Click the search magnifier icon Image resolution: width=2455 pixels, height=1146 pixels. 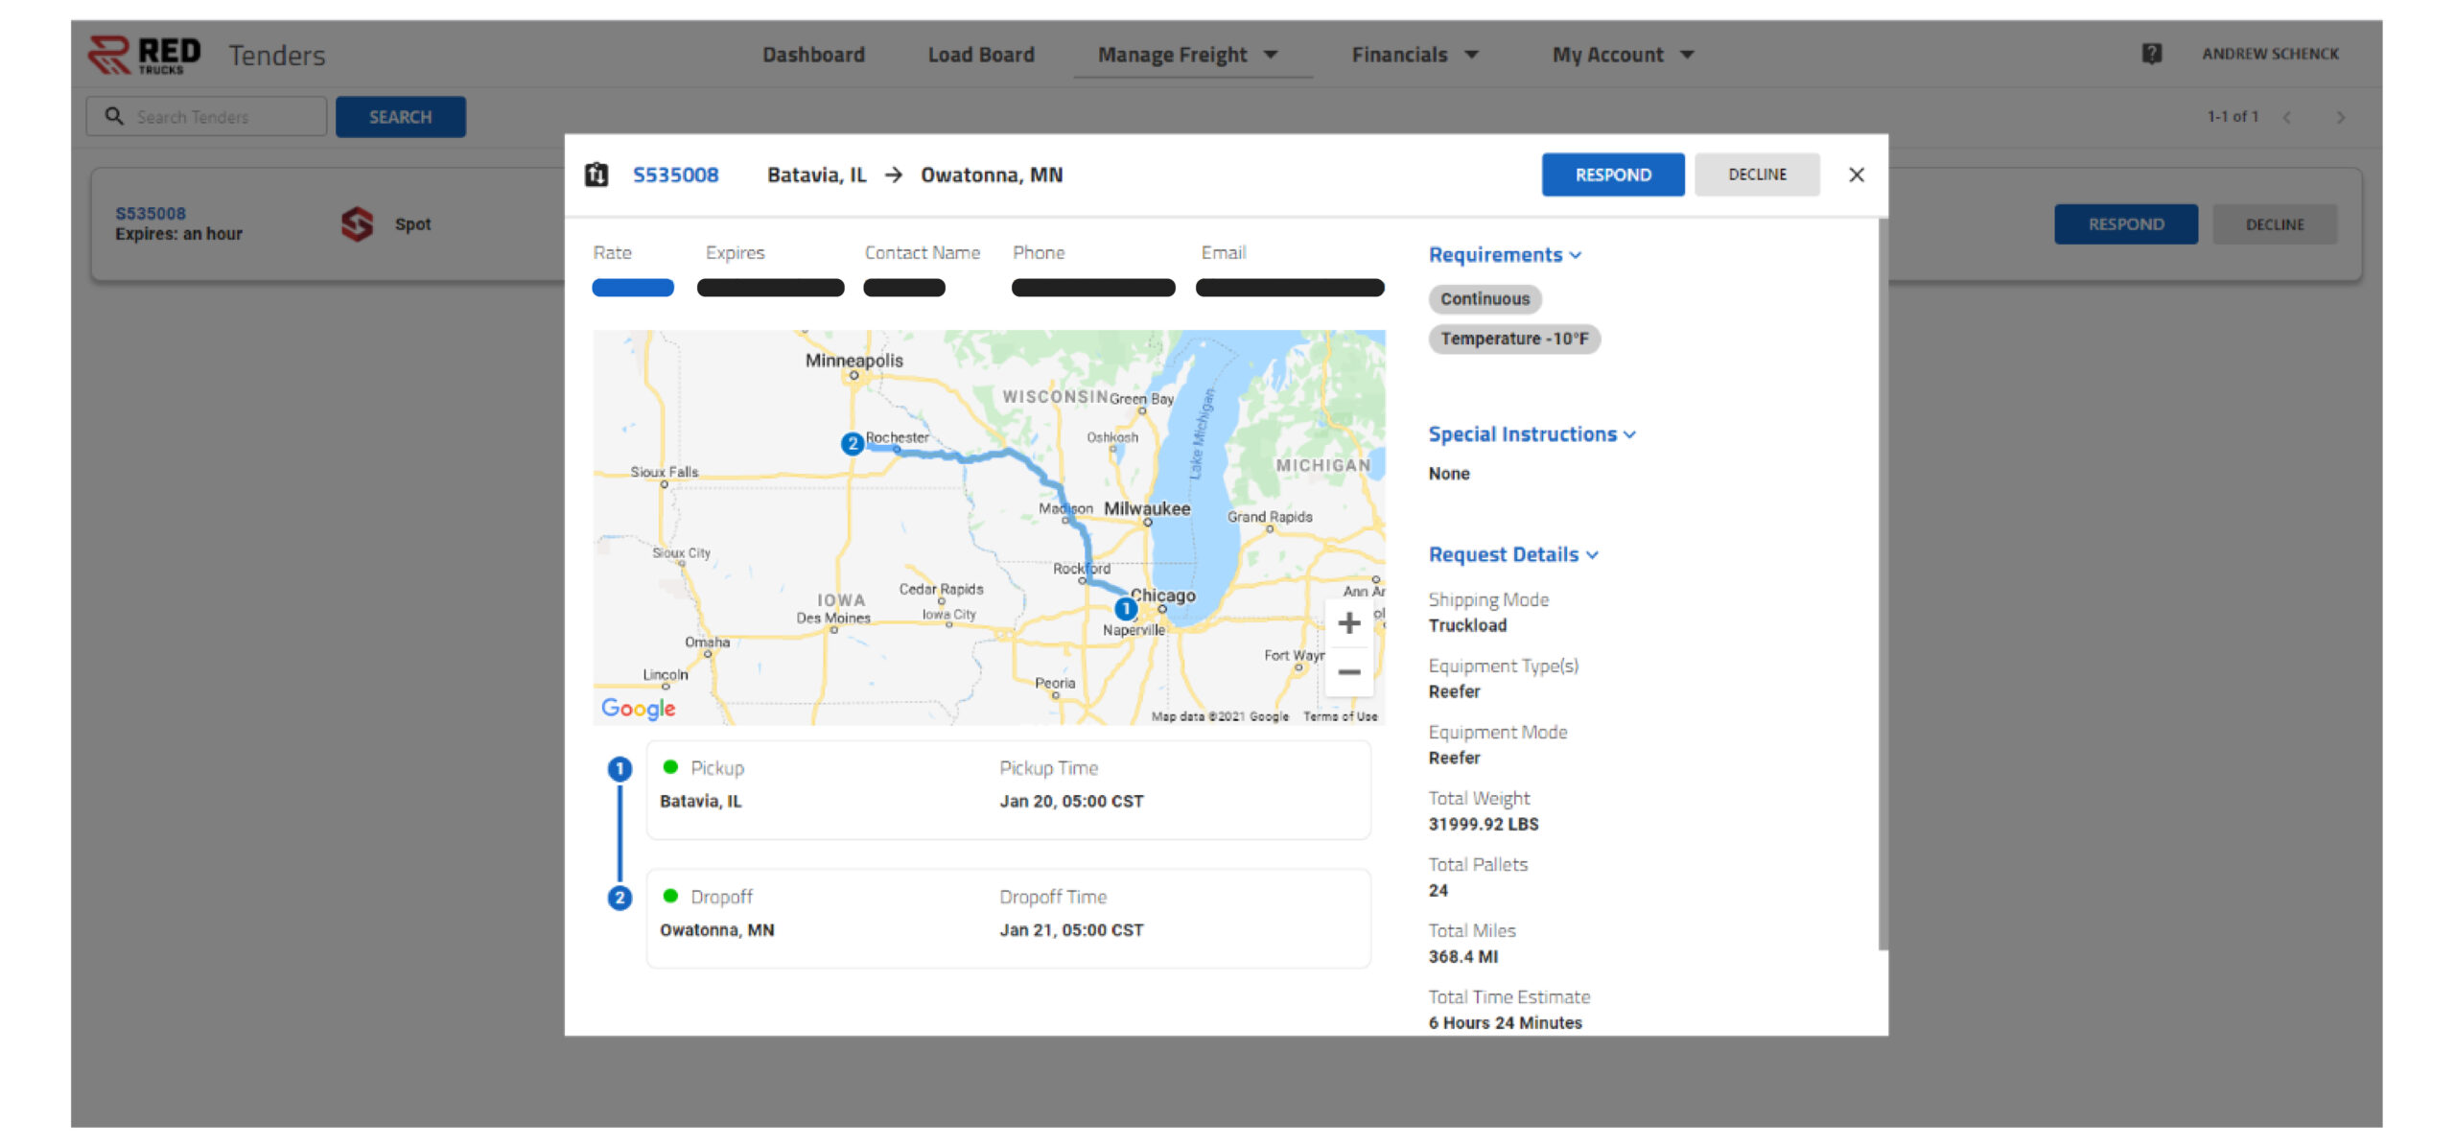coord(115,116)
